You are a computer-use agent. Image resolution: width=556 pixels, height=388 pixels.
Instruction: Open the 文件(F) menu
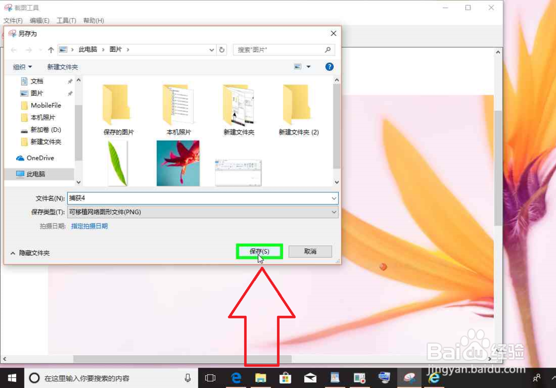click(x=13, y=20)
